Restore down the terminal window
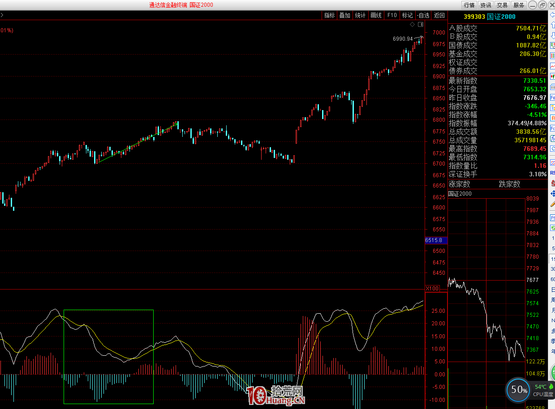The image size is (555, 409). pyautogui.click(x=542, y=5)
